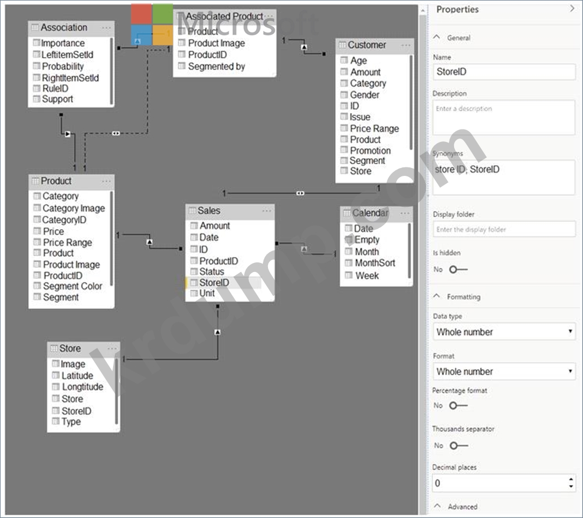Open the Format dropdown
This screenshot has width=583, height=518.
(504, 371)
